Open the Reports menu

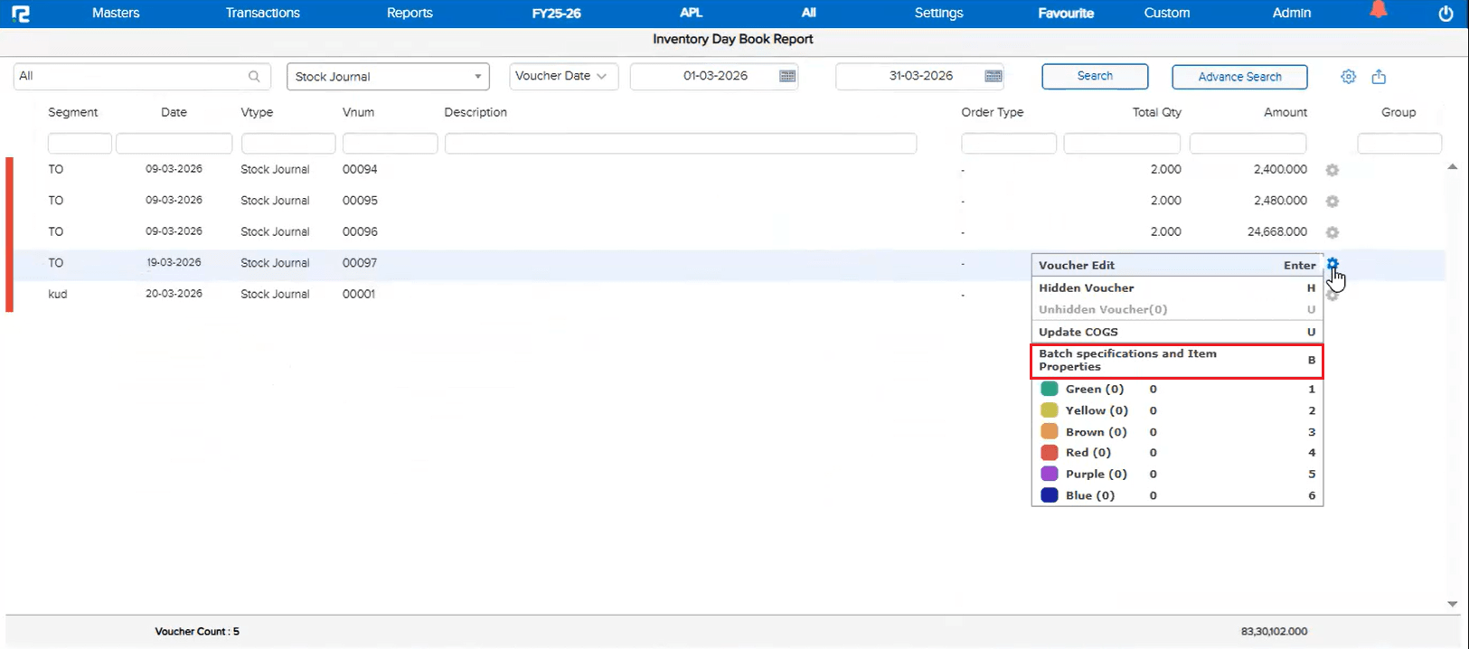[x=410, y=13]
